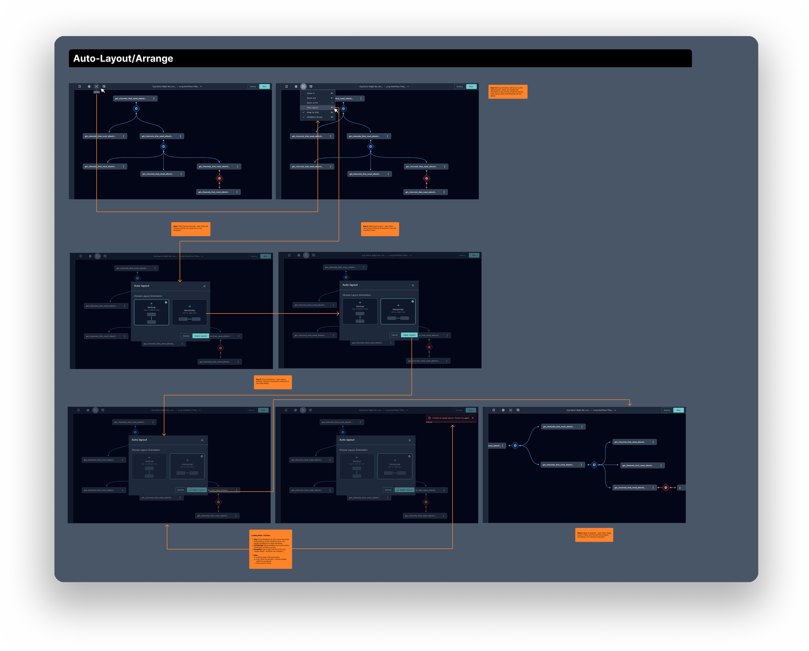Expand workflow title chevron in horizontal-layout result frame

(x=615, y=410)
